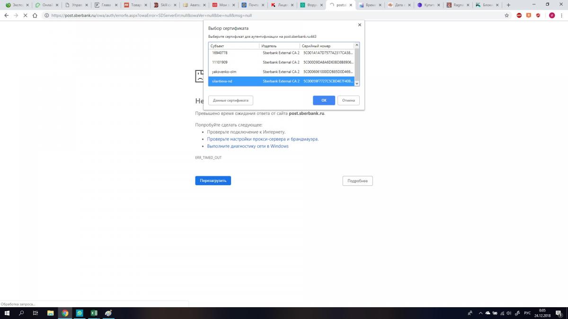
Task: Open Данные сертификата details button
Action: pyautogui.click(x=231, y=100)
